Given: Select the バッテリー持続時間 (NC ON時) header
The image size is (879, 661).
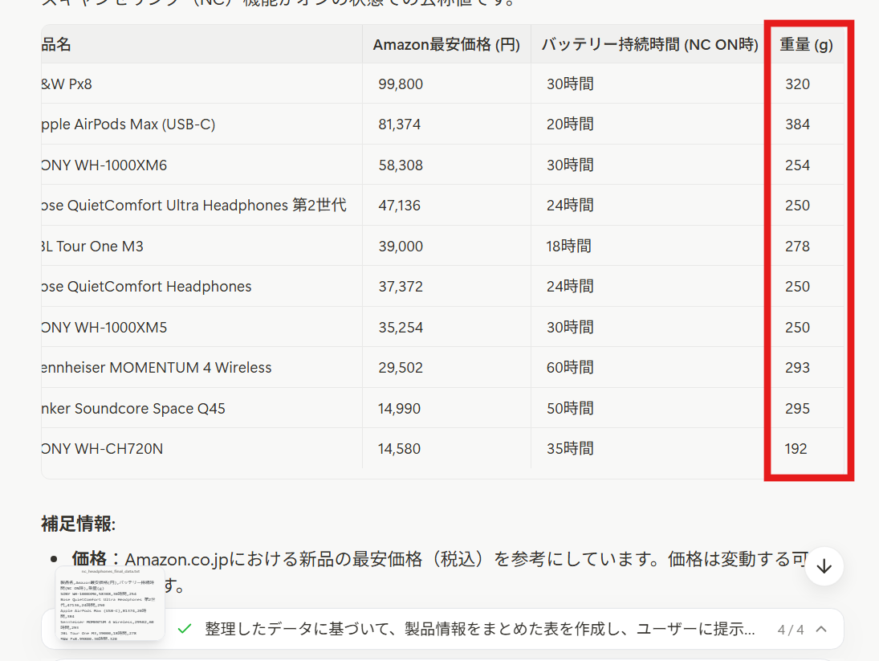Looking at the screenshot, I should click(x=649, y=44).
